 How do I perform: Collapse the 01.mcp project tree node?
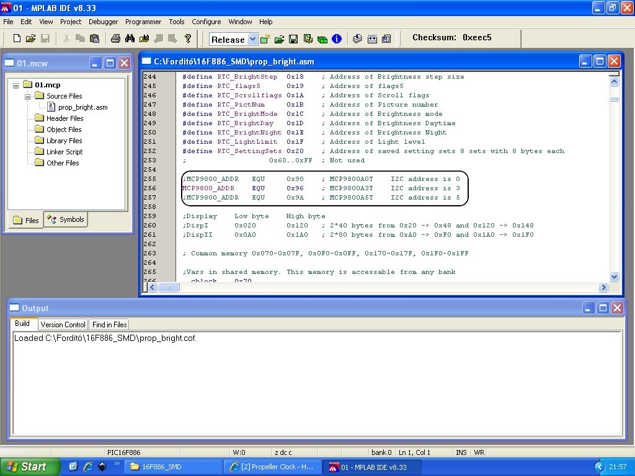pyautogui.click(x=16, y=85)
